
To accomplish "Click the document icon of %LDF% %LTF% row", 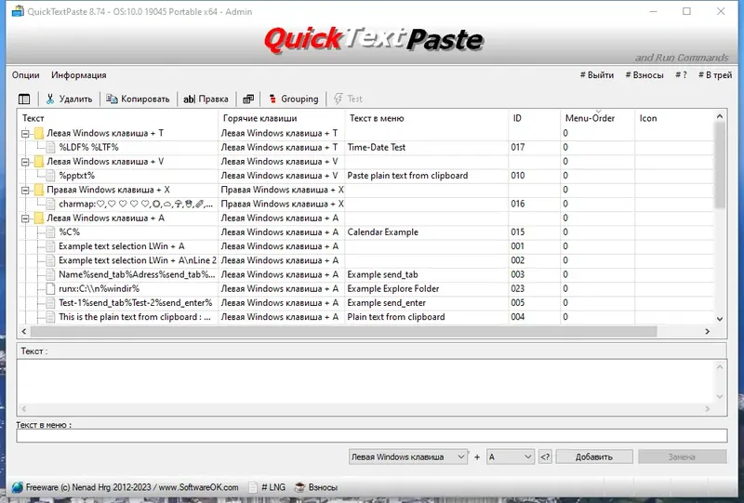I will (50, 147).
